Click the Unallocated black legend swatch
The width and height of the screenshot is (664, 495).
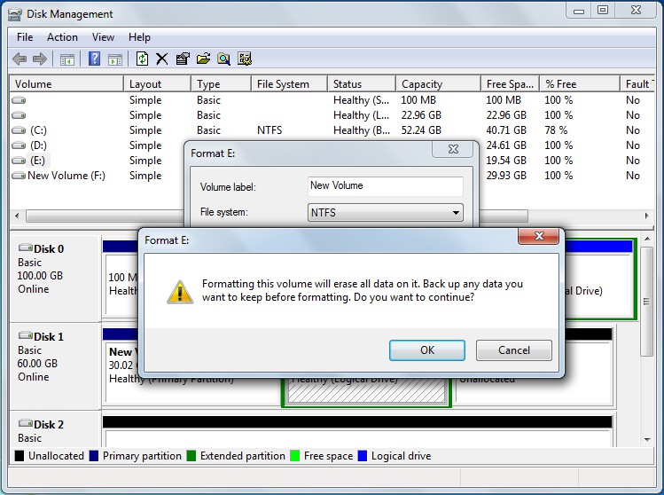[x=19, y=456]
